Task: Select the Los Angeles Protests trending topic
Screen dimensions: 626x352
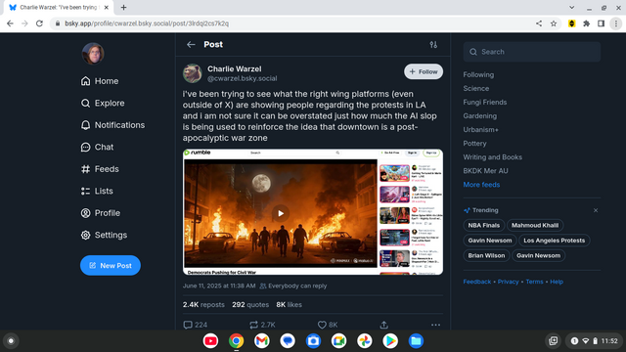Action: (x=555, y=241)
